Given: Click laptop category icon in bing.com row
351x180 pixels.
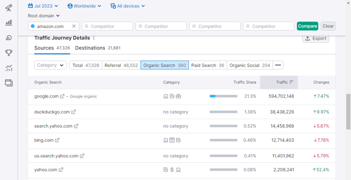Looking at the screenshot, I should (x=166, y=140).
